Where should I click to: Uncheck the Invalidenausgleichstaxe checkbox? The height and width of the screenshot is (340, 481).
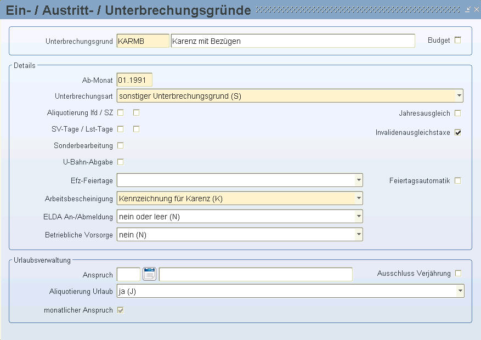pyautogui.click(x=457, y=133)
